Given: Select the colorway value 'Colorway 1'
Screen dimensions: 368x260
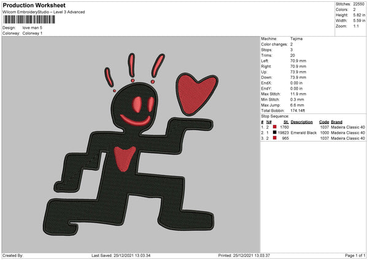Looking at the screenshot, I should coord(33,33).
